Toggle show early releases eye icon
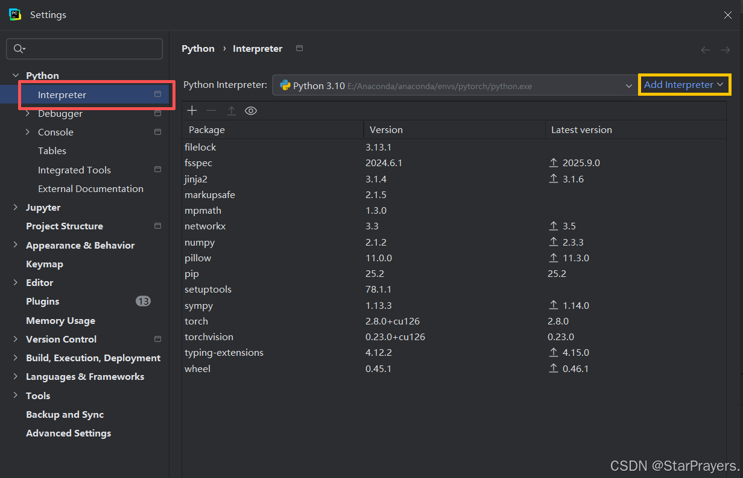The height and width of the screenshot is (478, 743). [251, 111]
